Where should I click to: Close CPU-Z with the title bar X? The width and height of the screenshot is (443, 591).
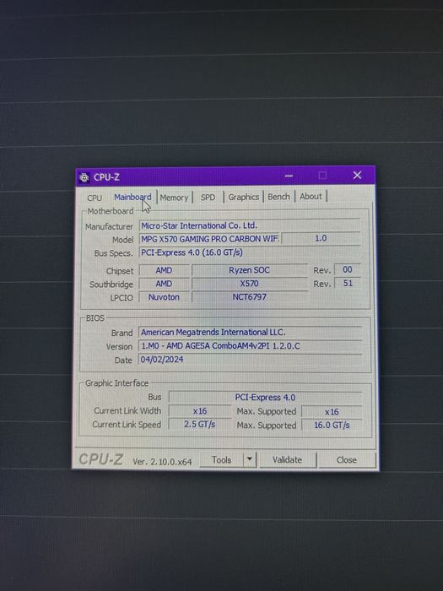357,176
